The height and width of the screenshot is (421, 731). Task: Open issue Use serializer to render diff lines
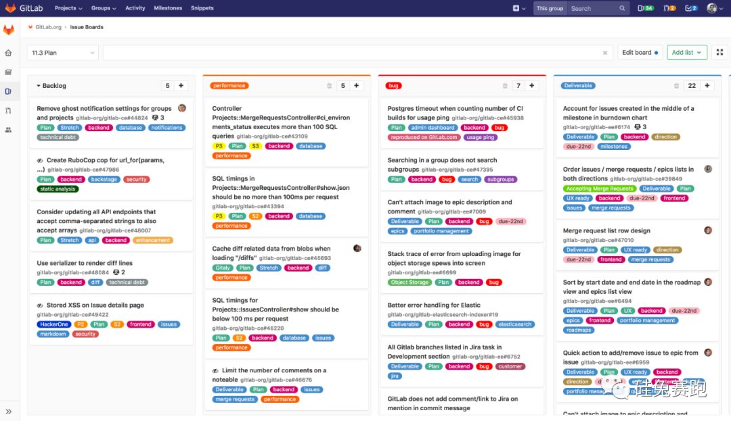click(85, 264)
